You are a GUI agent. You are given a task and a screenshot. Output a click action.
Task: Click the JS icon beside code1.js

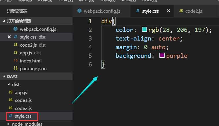[x=10, y=100]
